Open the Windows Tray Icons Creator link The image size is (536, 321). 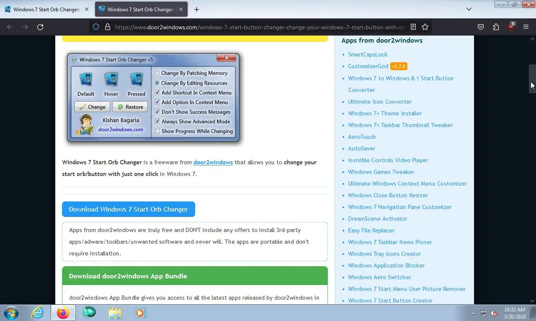coord(384,254)
